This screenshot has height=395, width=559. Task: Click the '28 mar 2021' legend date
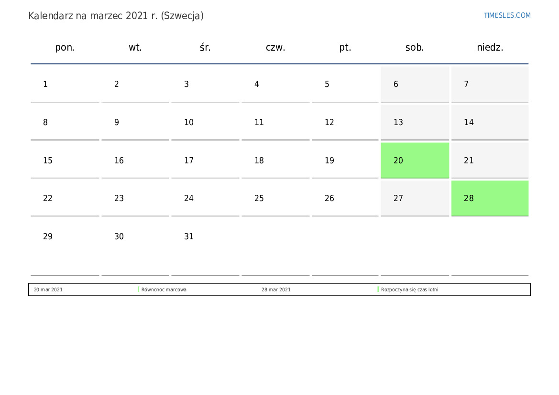276,289
